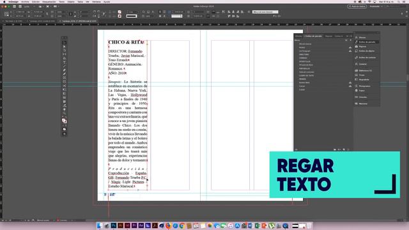Open Photoshop from the Dock

[114, 226]
